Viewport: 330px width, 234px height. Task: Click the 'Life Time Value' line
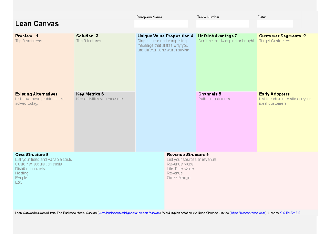[x=180, y=169]
